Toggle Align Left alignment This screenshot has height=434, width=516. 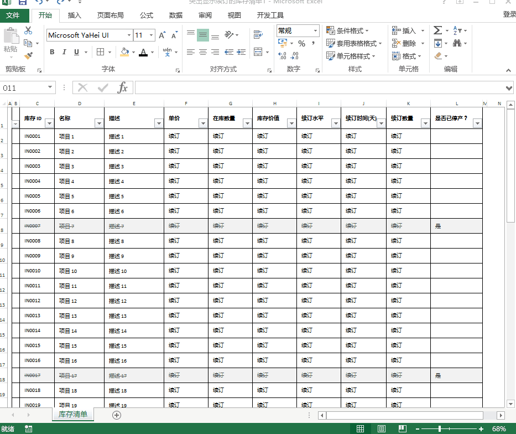pos(191,52)
